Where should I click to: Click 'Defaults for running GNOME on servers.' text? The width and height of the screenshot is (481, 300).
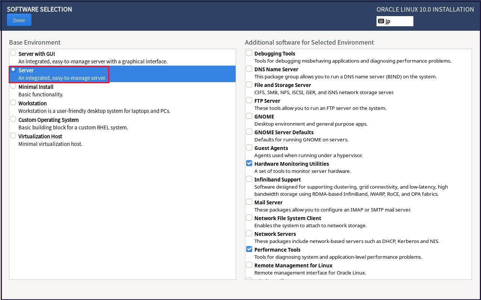click(301, 139)
